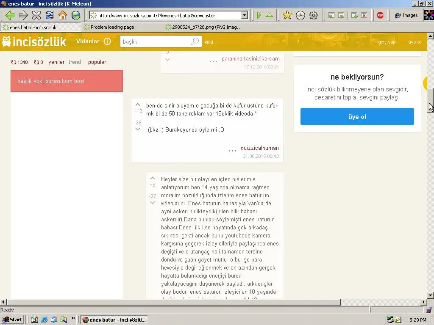Viewport: 434px width, 325px height.
Task: Click the ABP adblock icon
Action: tap(380, 15)
